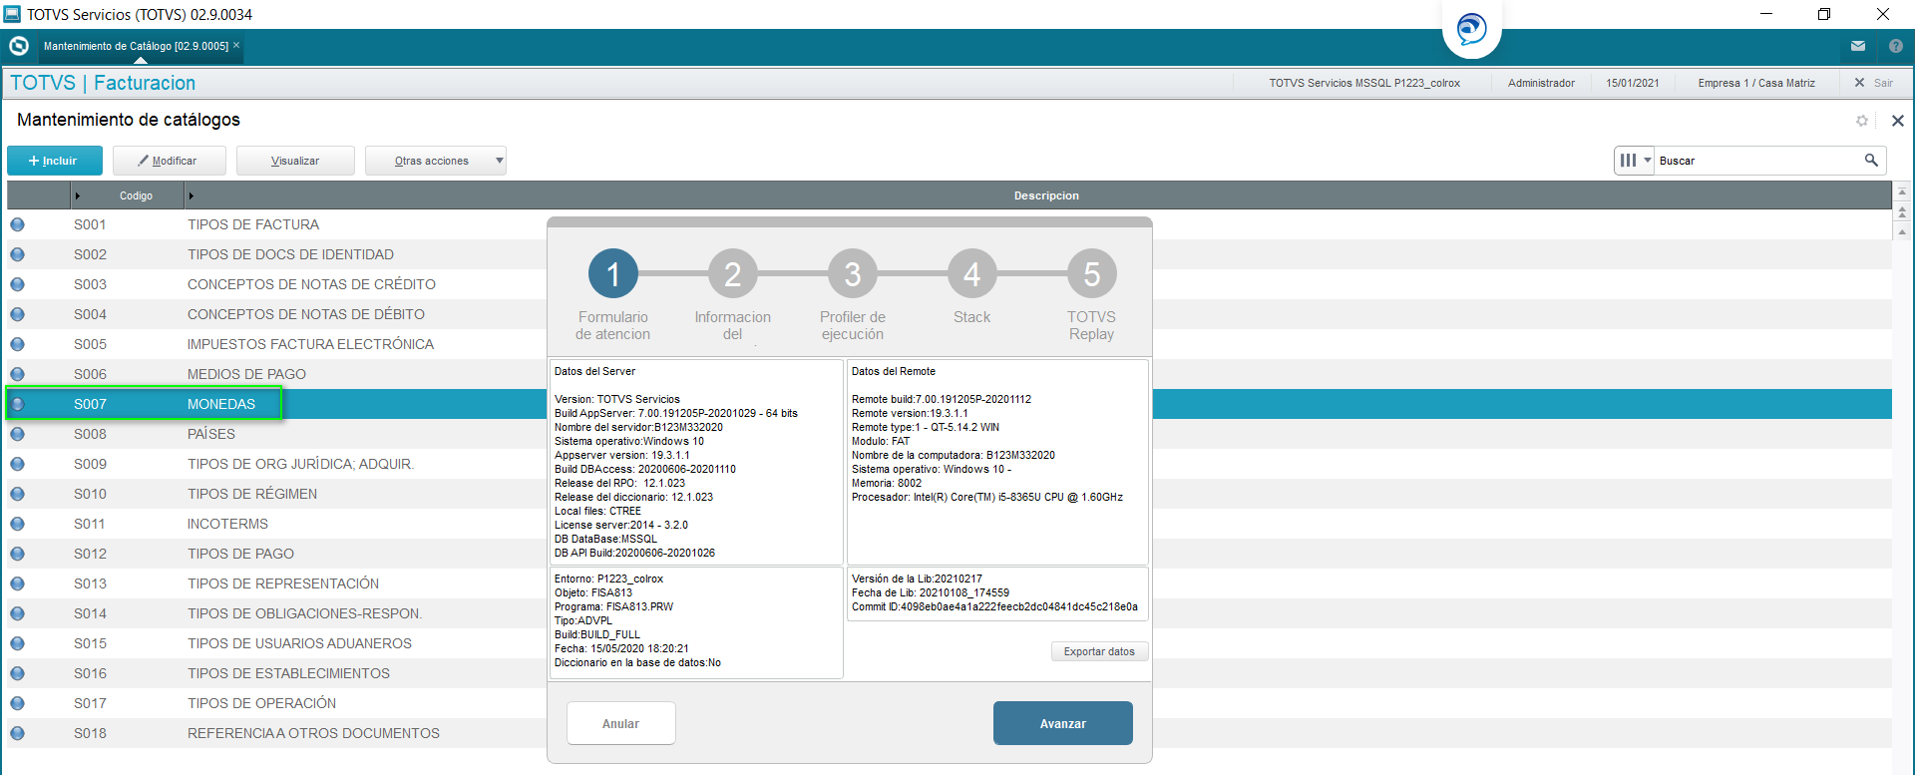Open the mail envelope icon
This screenshot has width=1915, height=775.
[x=1858, y=46]
